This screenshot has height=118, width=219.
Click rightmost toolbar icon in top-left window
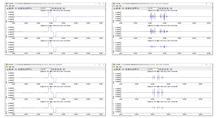pyautogui.click(x=64, y=9)
